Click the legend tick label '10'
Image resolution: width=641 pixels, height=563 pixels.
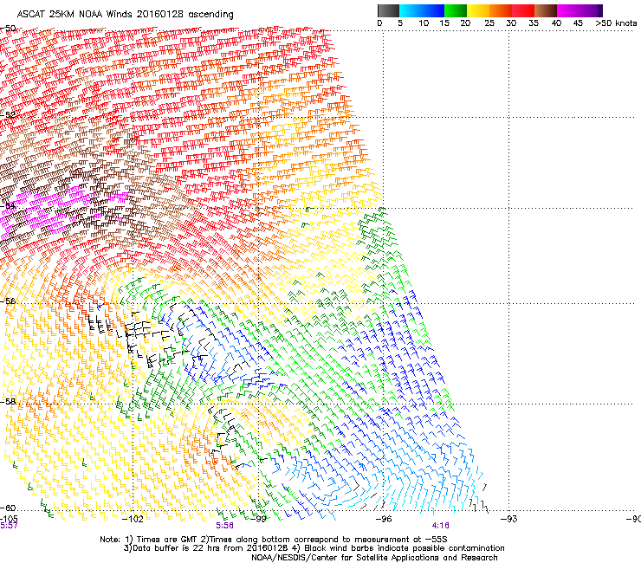point(424,23)
